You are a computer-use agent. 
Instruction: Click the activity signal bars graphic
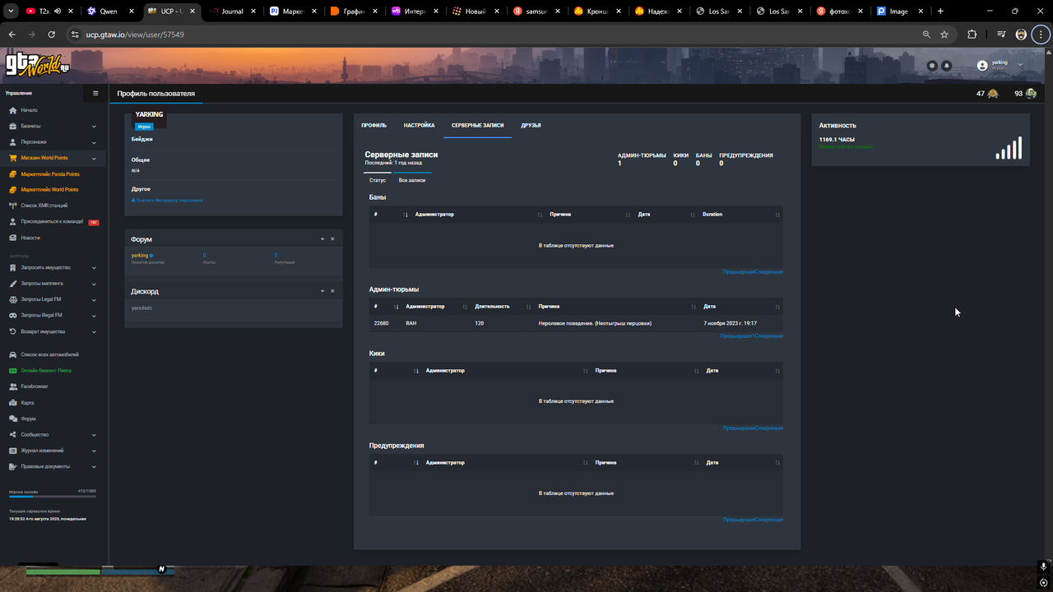[1009, 148]
